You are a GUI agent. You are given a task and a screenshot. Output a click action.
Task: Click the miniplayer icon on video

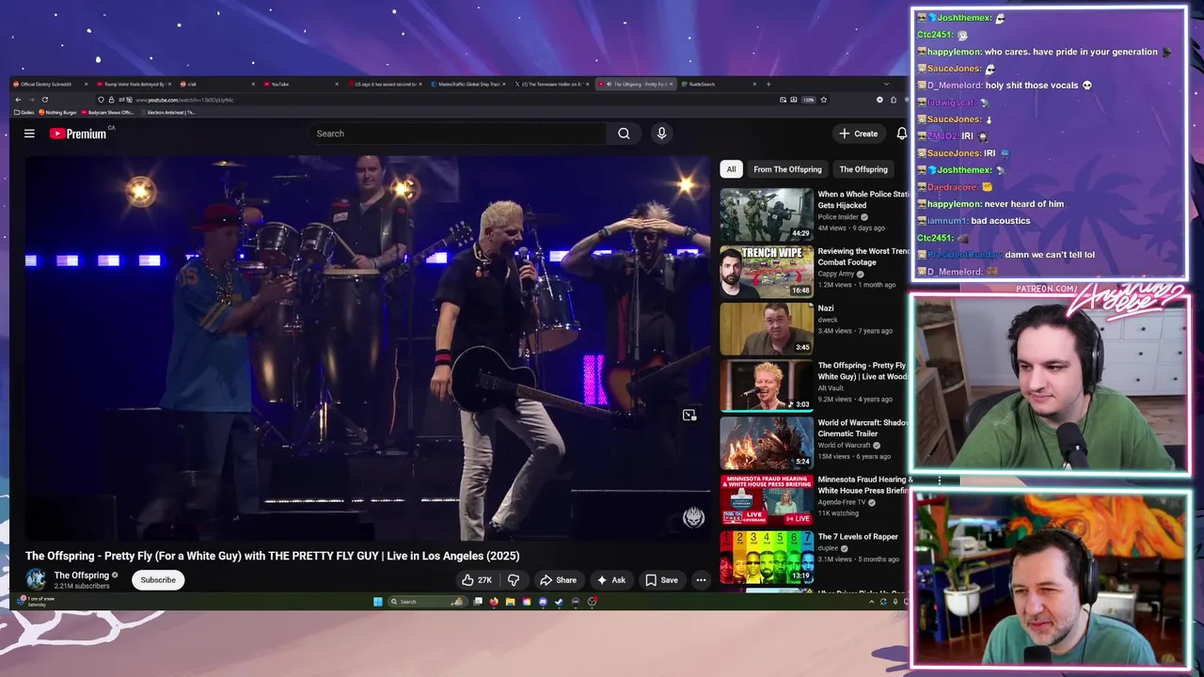coord(689,415)
